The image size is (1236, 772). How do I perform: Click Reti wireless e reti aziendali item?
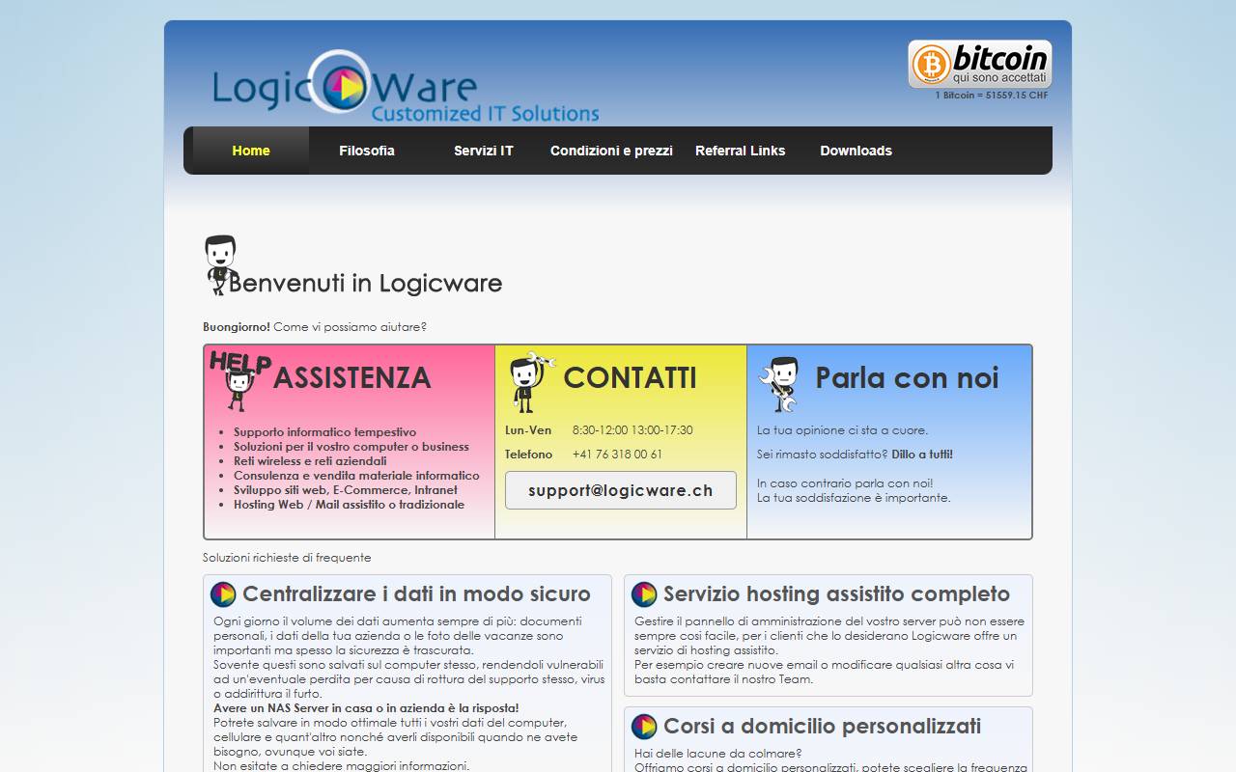pos(310,461)
